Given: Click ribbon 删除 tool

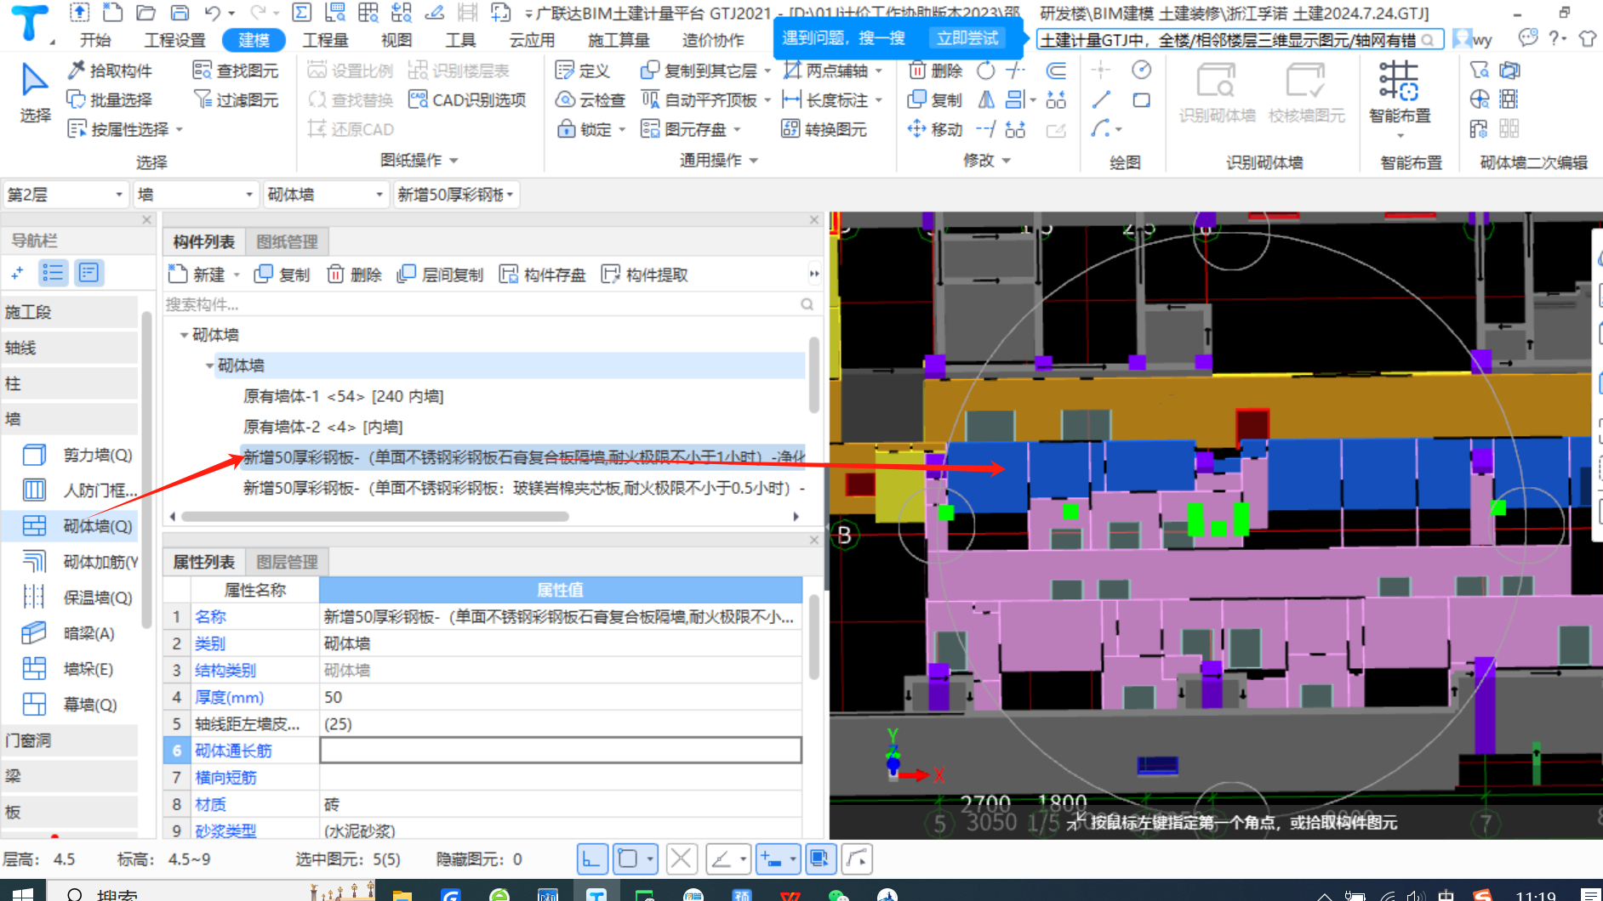Looking at the screenshot, I should (935, 71).
